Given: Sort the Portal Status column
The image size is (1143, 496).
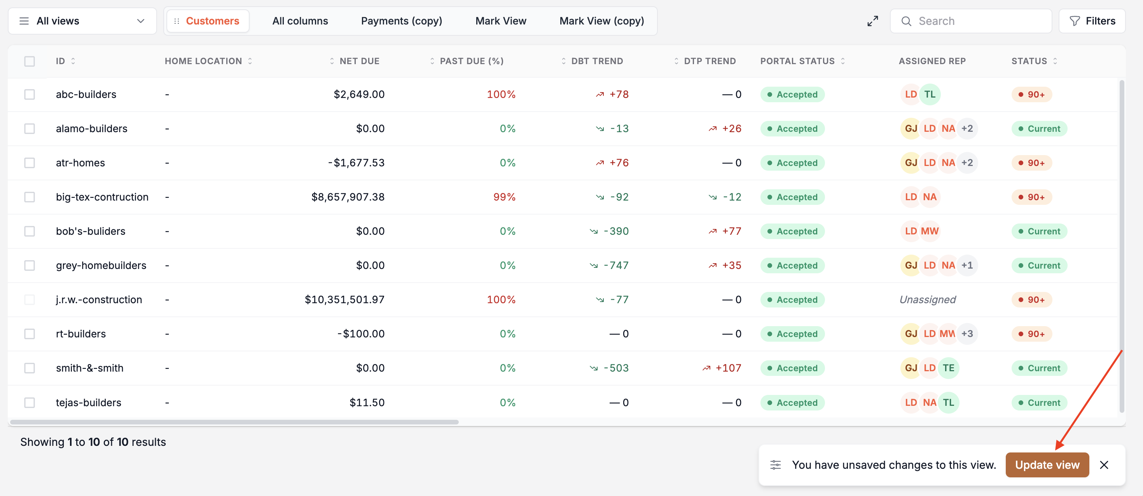Looking at the screenshot, I should point(842,61).
